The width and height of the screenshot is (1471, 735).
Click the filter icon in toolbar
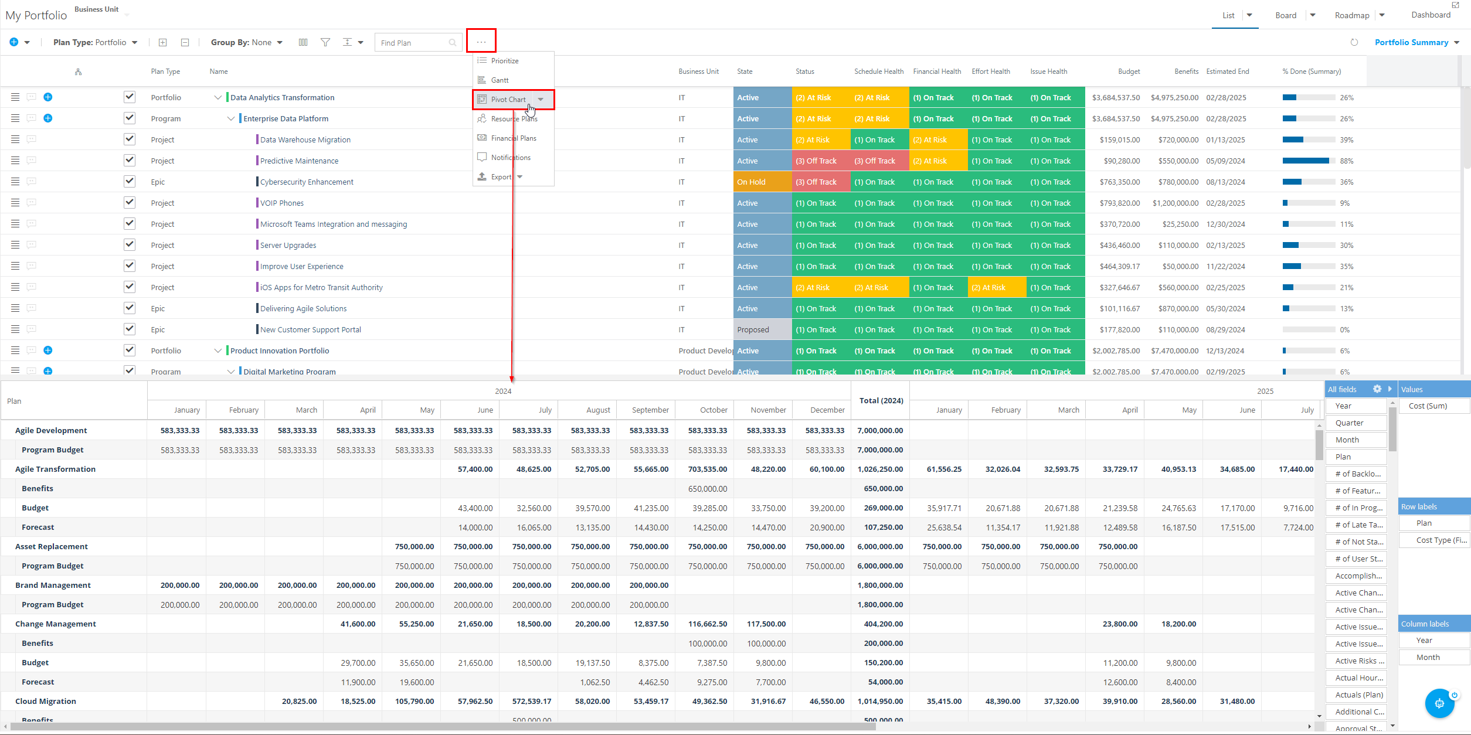click(x=325, y=42)
